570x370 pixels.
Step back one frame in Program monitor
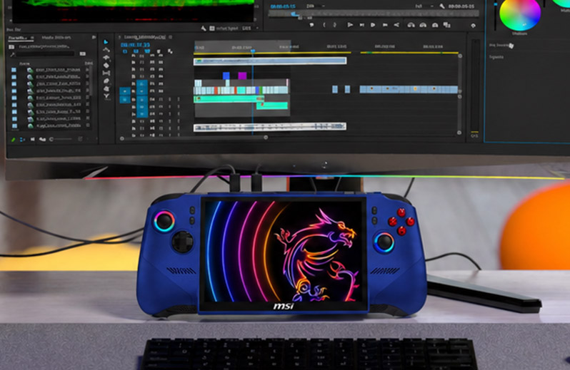(x=361, y=25)
